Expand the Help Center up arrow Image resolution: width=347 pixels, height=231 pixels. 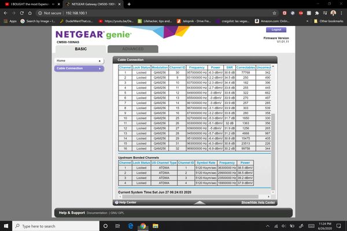click(200, 203)
